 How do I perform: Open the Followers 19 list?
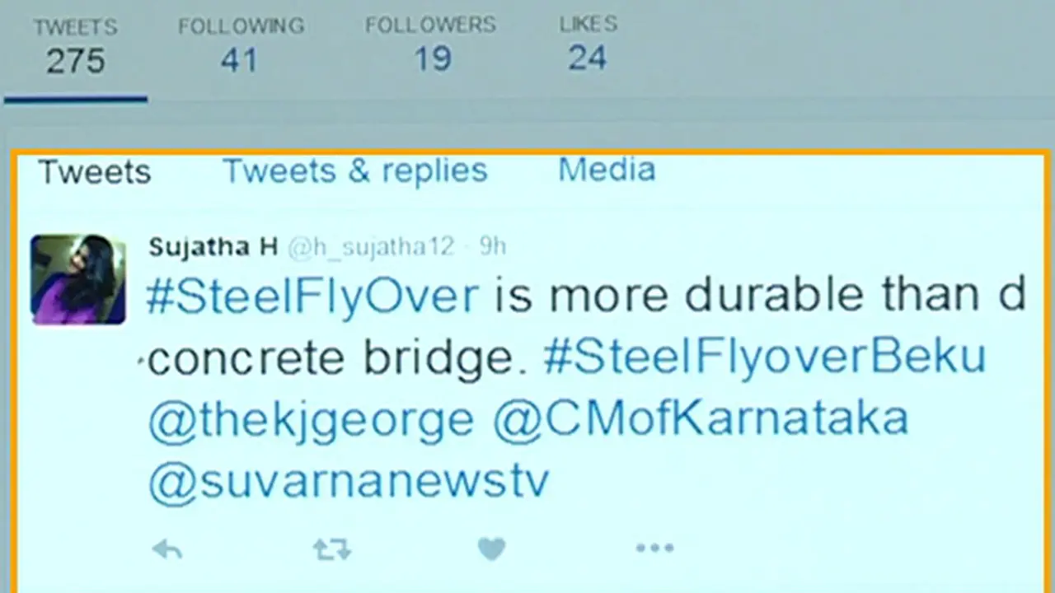430,48
